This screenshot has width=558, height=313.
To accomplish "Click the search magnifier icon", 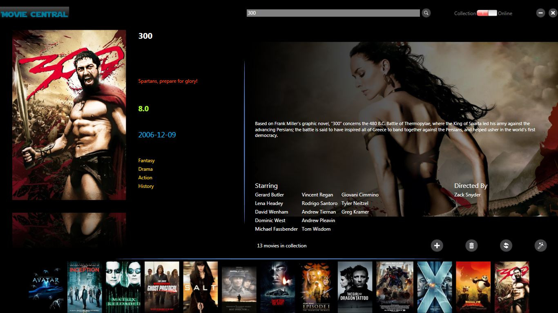I will [426, 13].
